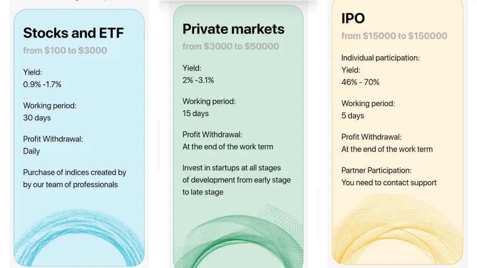This screenshot has height=268, width=477.
Task: Click the 46% - 70% yield value
Action: coord(360,82)
